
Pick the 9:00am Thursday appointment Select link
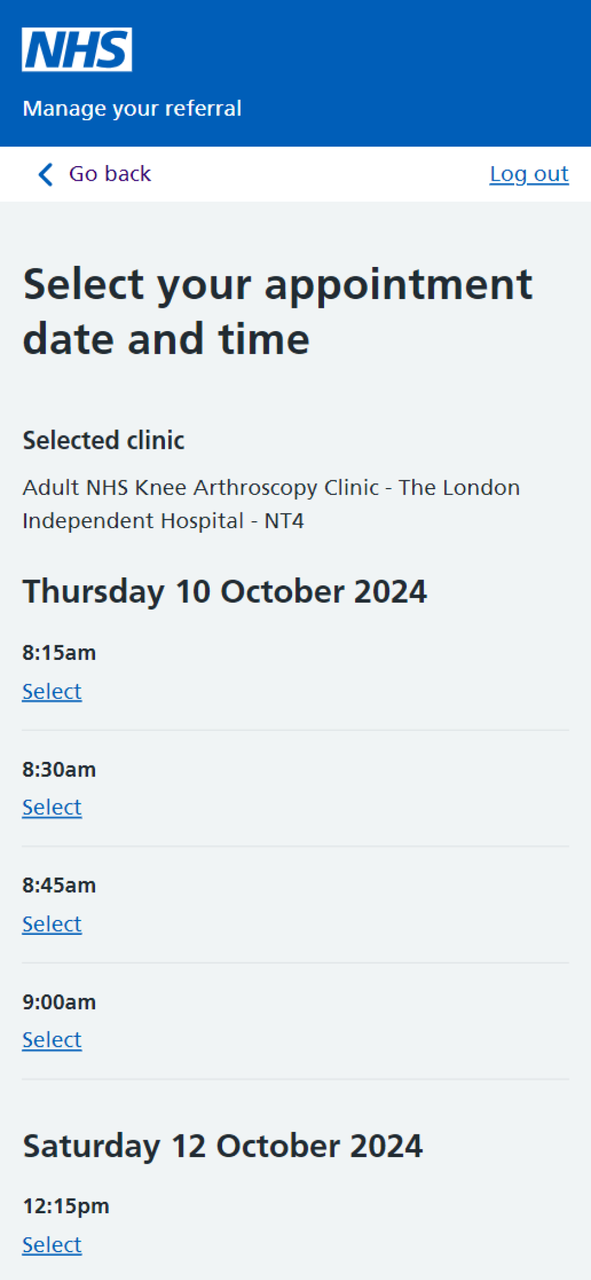pyautogui.click(x=52, y=1039)
